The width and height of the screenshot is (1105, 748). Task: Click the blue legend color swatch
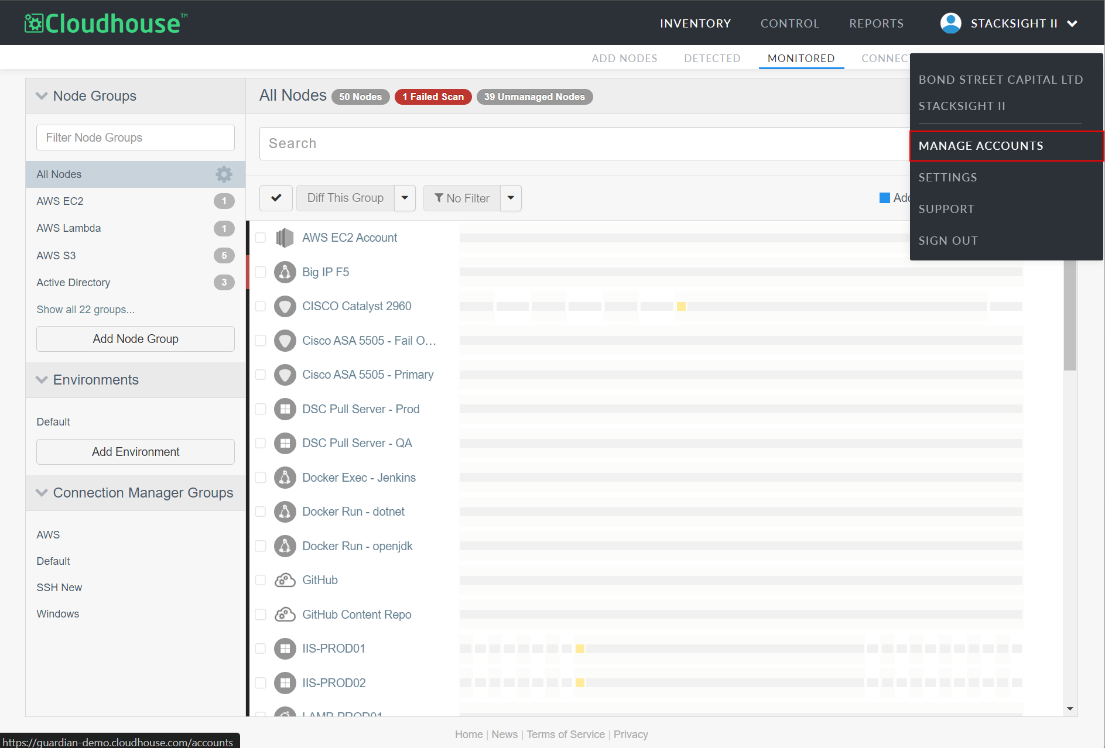(x=885, y=198)
